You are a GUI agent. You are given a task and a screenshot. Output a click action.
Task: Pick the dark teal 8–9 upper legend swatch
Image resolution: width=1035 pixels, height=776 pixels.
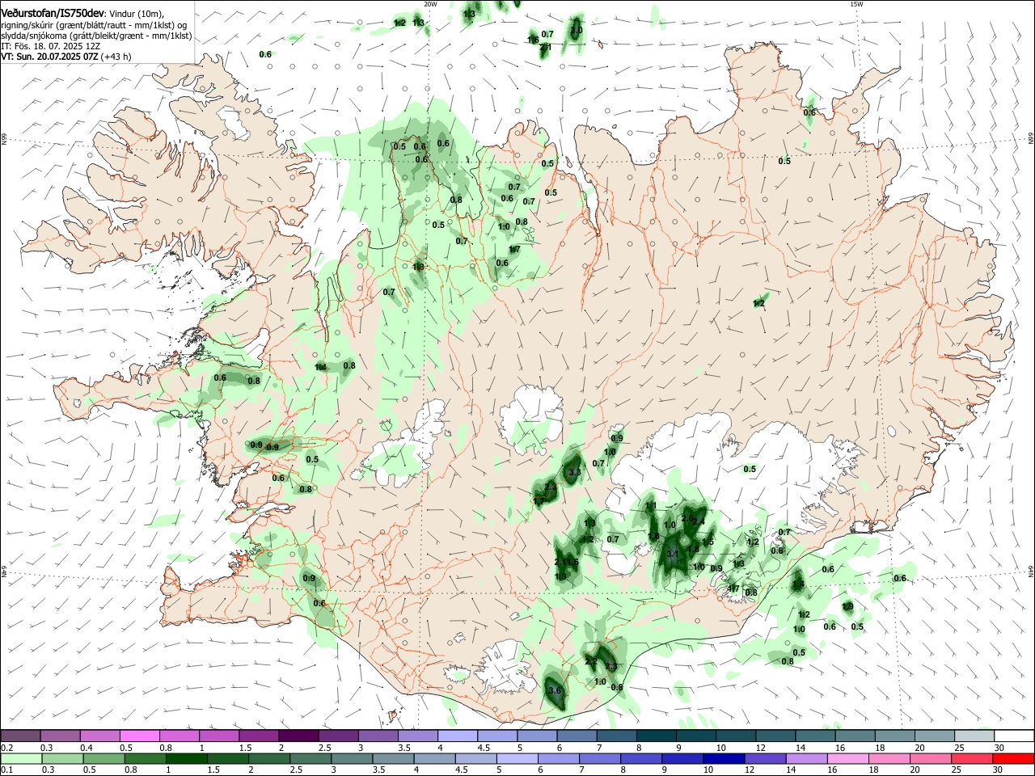click(656, 736)
